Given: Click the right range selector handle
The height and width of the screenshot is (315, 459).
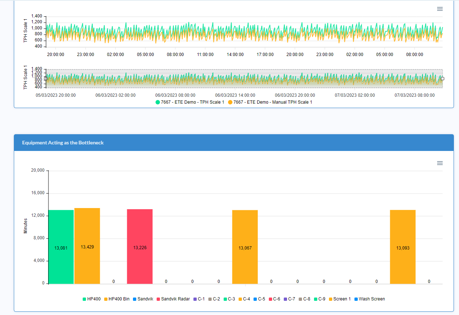Looking at the screenshot, I should click(443, 79).
